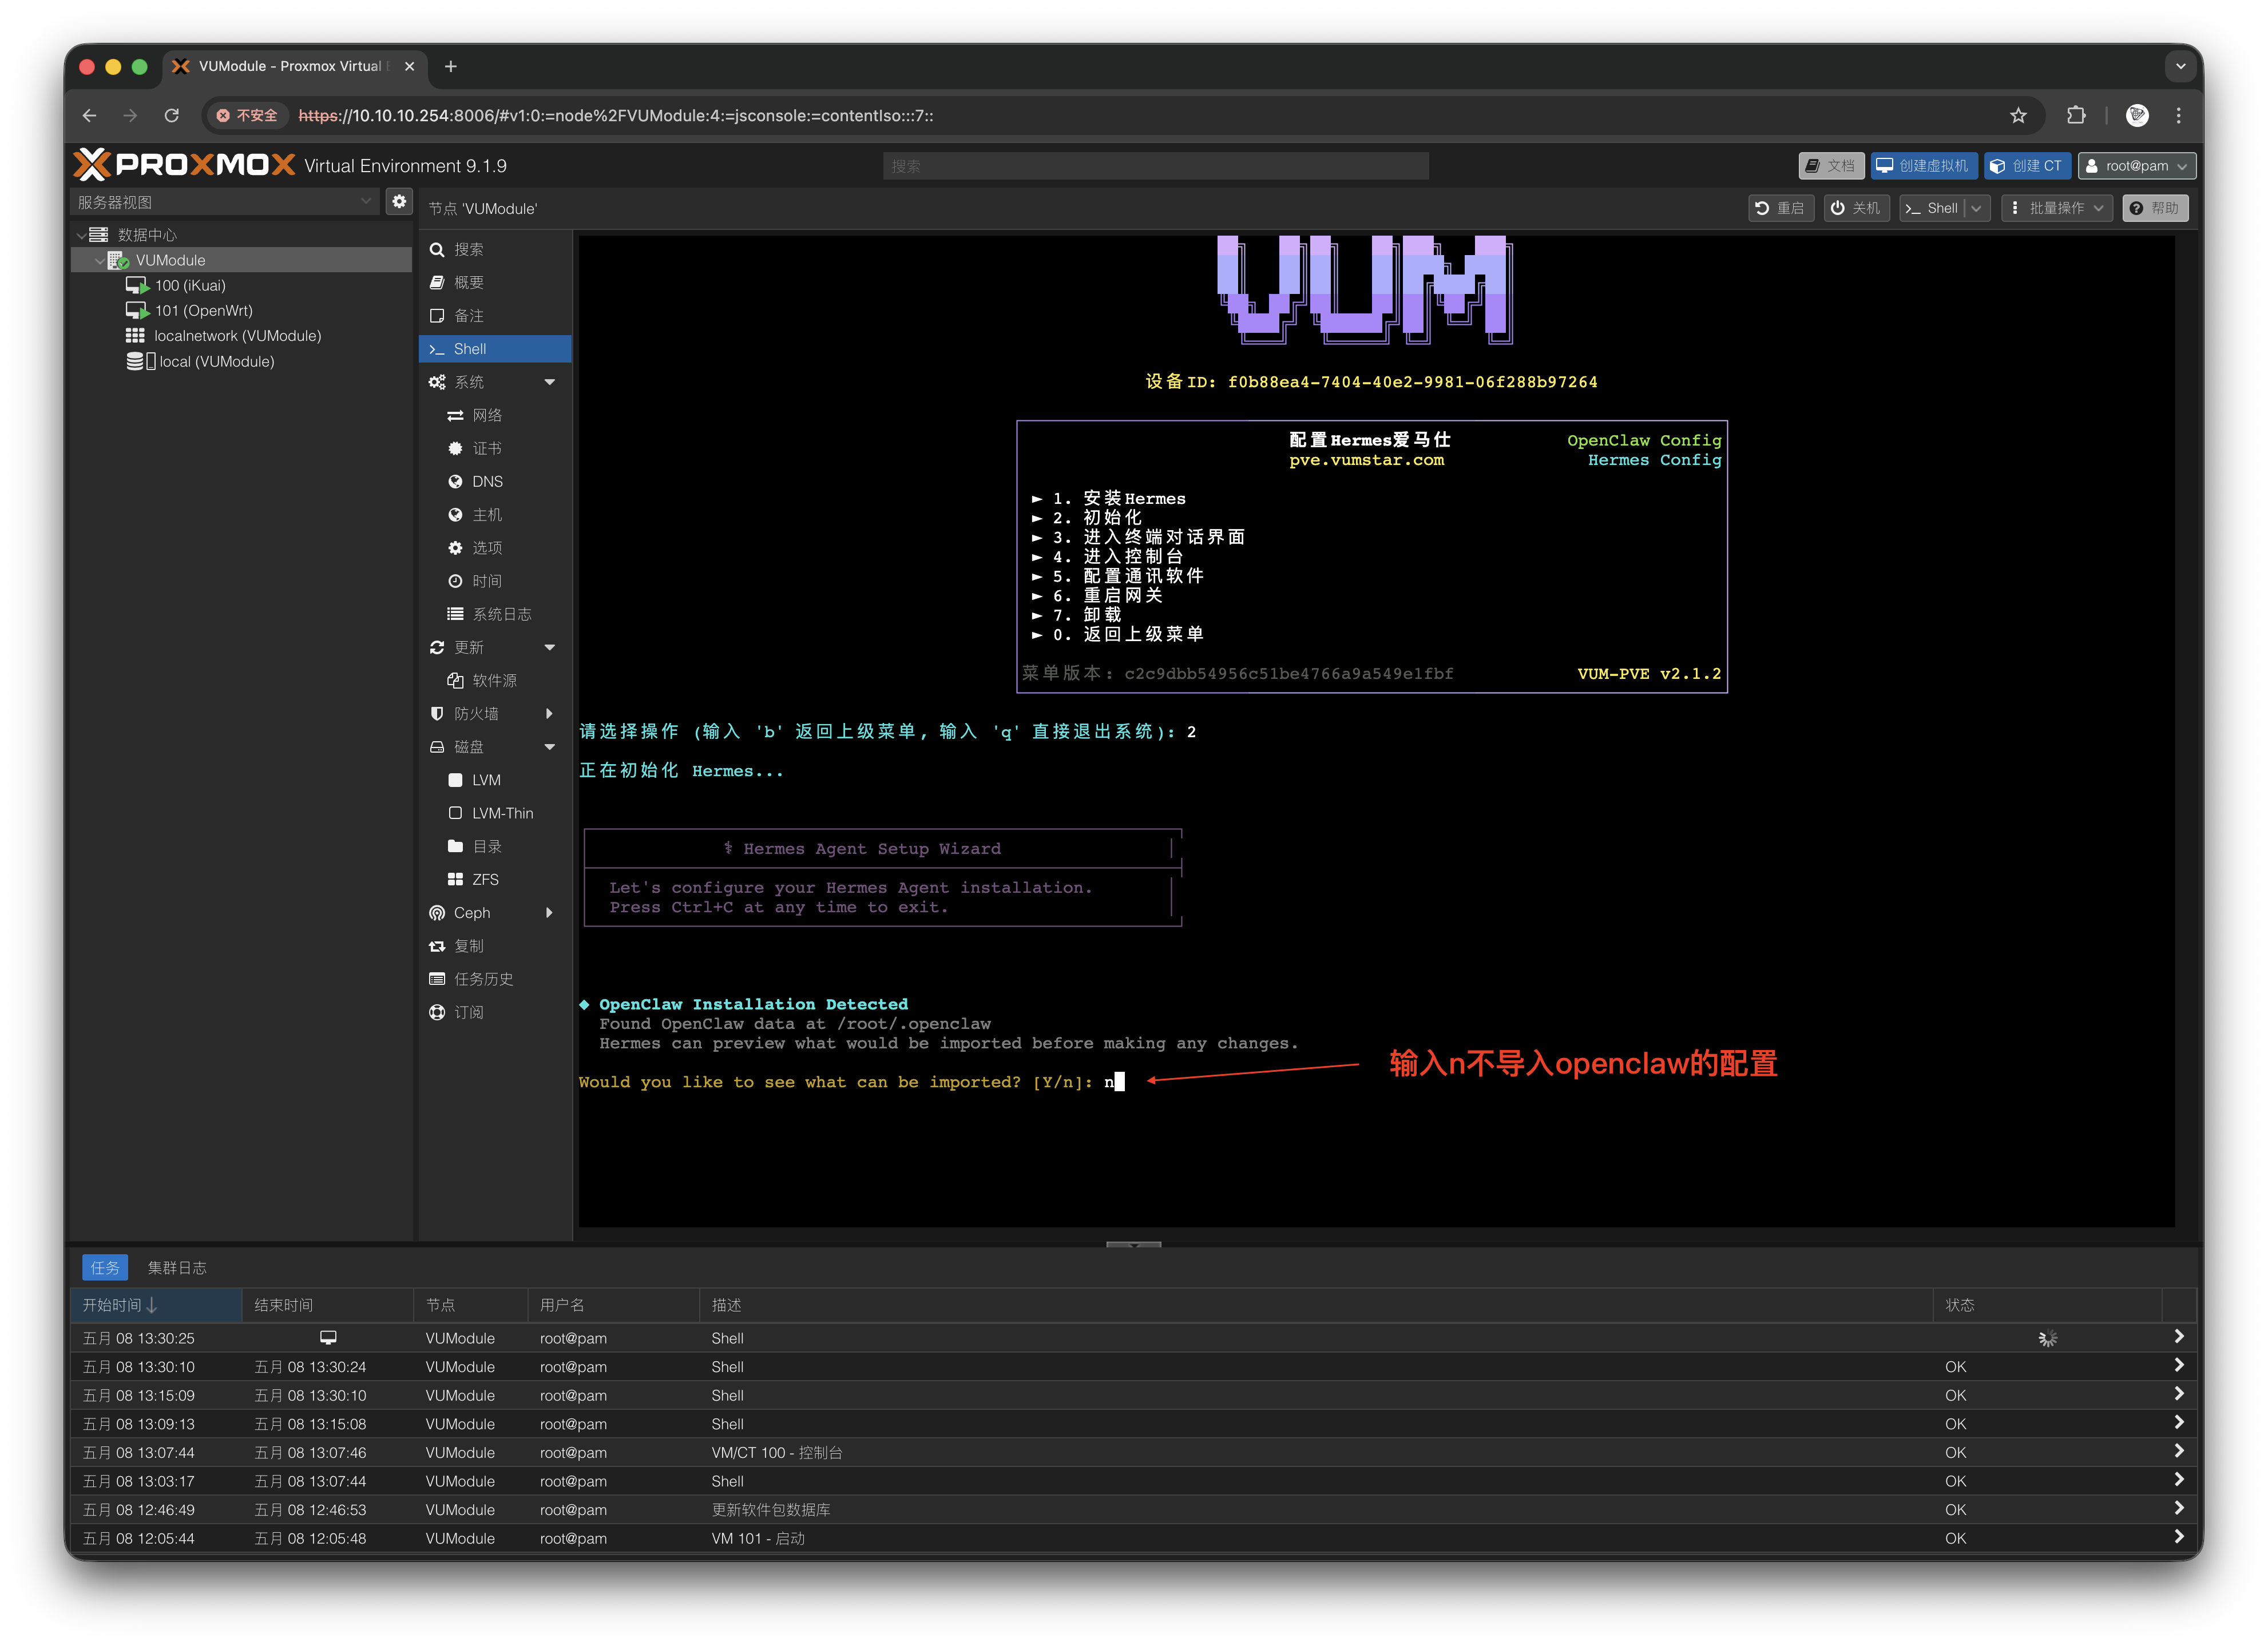
Task: Open the 文档 documentation button
Action: tap(1830, 166)
